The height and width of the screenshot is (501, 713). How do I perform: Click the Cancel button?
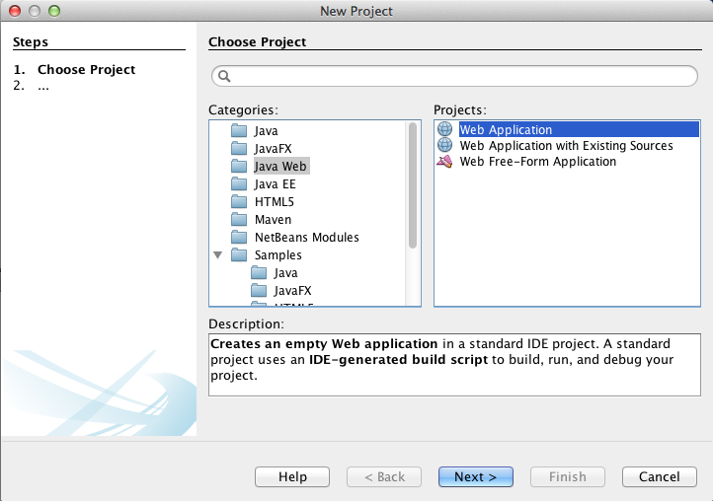(x=660, y=476)
